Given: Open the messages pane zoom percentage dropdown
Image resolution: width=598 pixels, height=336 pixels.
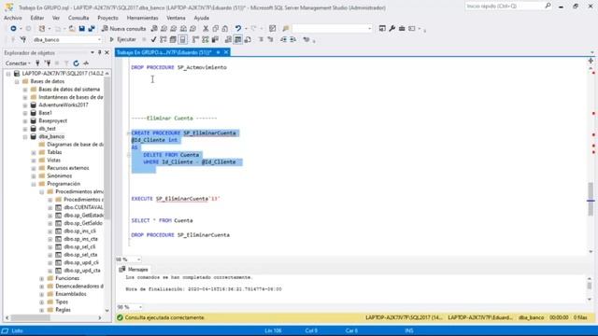Looking at the screenshot, I should (140, 307).
